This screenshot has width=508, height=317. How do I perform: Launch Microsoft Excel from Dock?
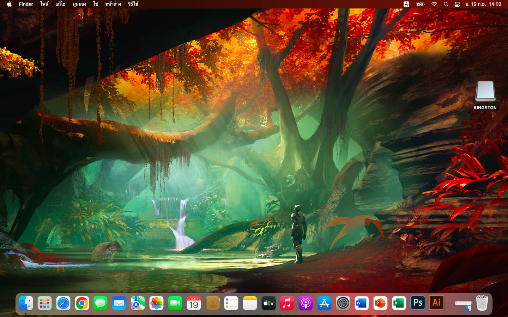coord(399,303)
